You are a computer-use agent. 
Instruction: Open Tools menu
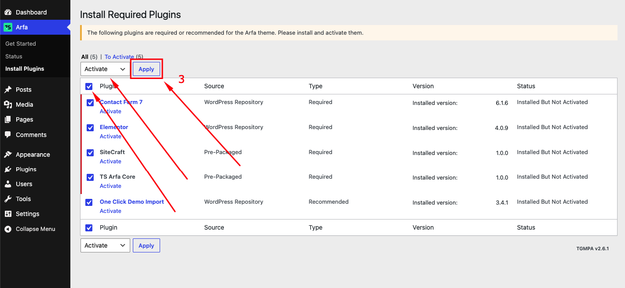(35, 199)
